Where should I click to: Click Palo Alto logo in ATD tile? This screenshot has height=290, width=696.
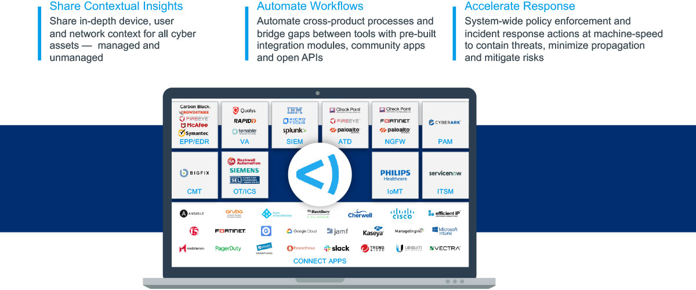click(345, 130)
